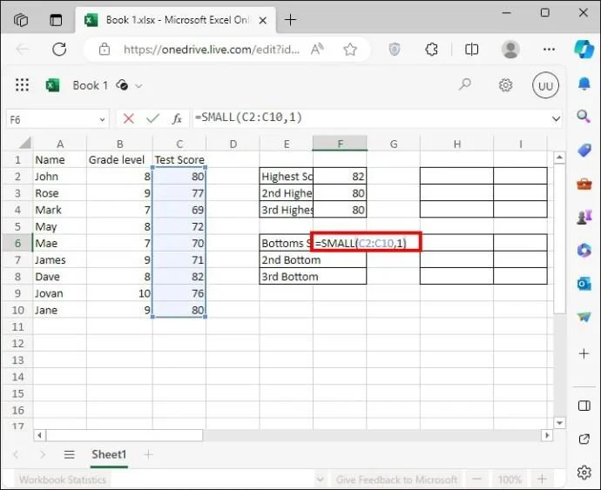The image size is (601, 490).
Task: Open the sidebar settings gear
Action: [x=584, y=473]
